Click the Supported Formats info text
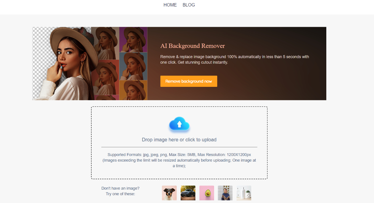The height and width of the screenshot is (203, 374). pyautogui.click(x=179, y=160)
